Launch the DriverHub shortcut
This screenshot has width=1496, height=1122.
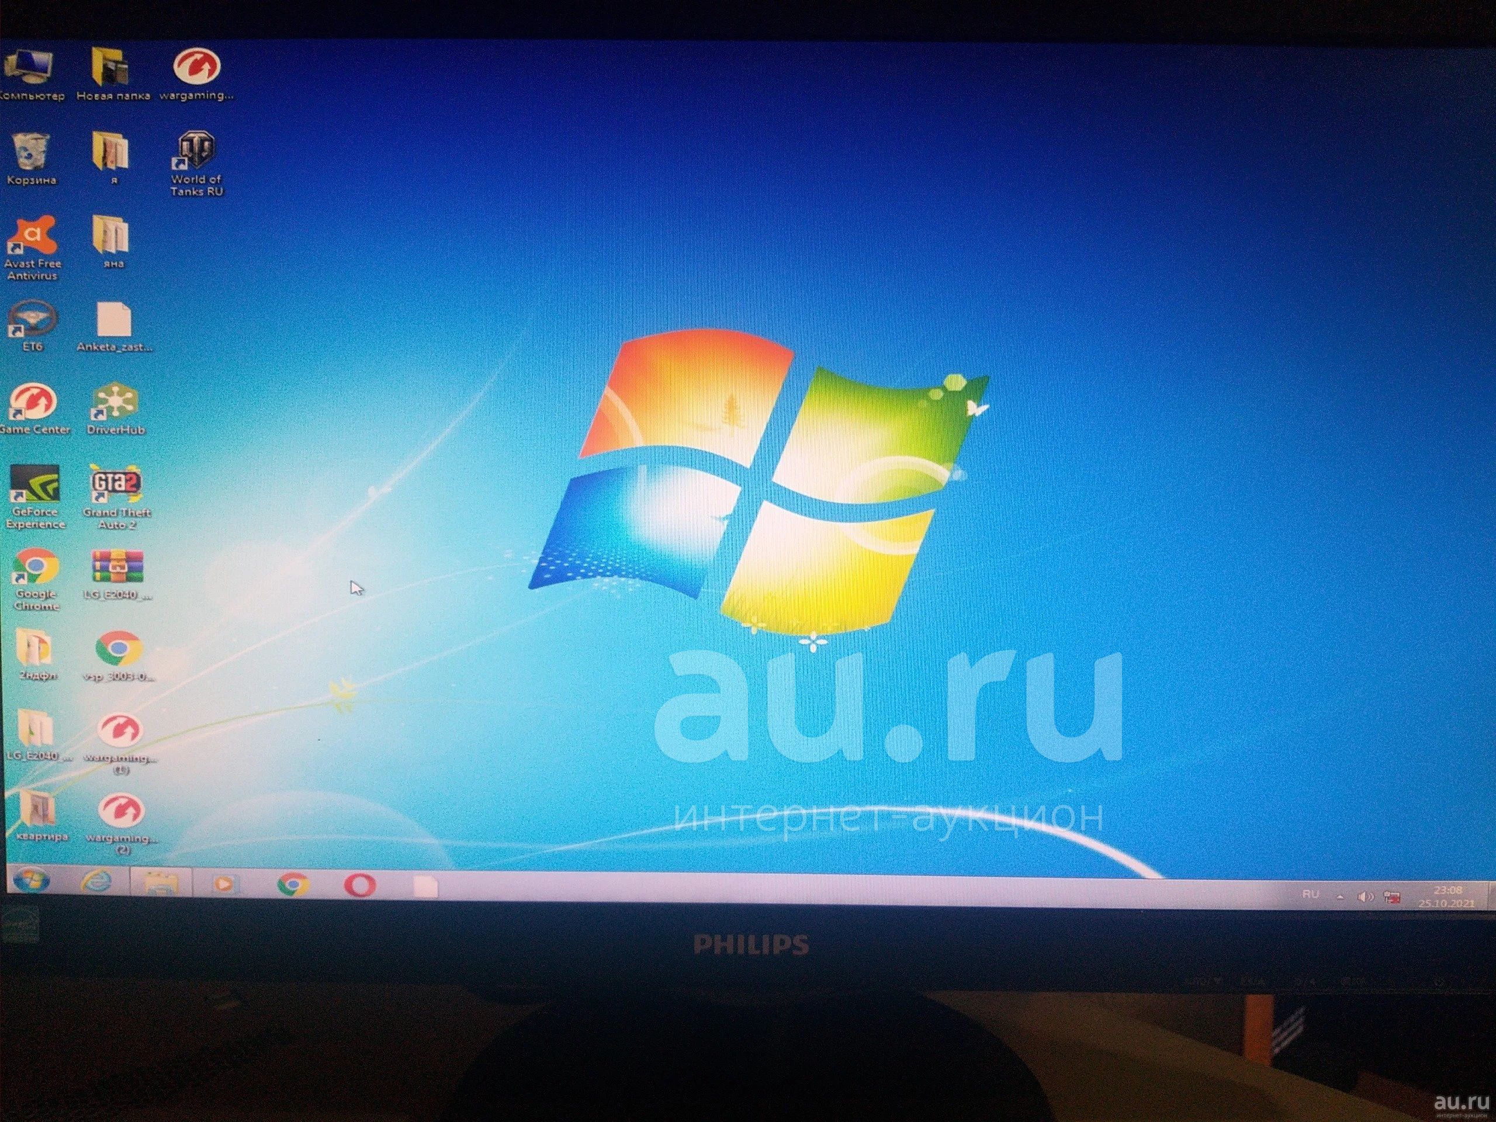coord(115,409)
